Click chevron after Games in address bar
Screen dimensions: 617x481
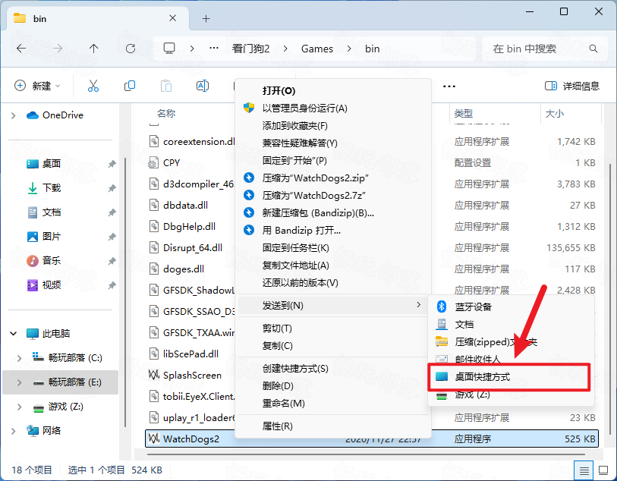click(x=349, y=49)
